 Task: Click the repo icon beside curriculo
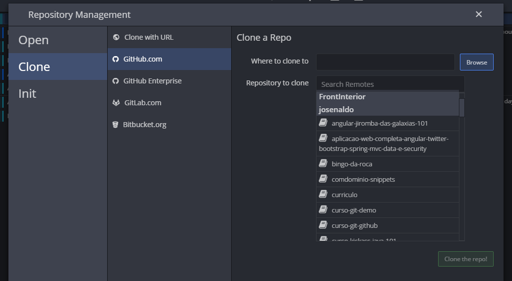tap(323, 194)
